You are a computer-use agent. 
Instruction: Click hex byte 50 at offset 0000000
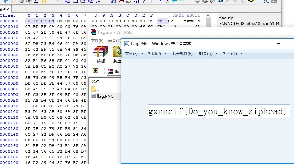click(x=28, y=21)
